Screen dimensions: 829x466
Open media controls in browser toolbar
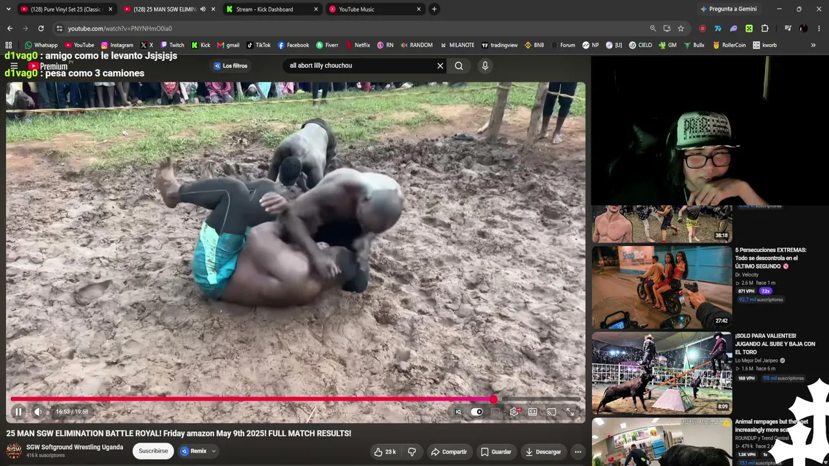(788, 28)
